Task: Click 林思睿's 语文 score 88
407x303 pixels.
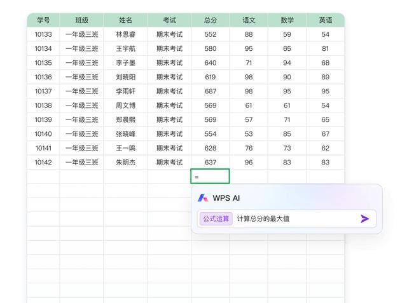Action: point(249,34)
